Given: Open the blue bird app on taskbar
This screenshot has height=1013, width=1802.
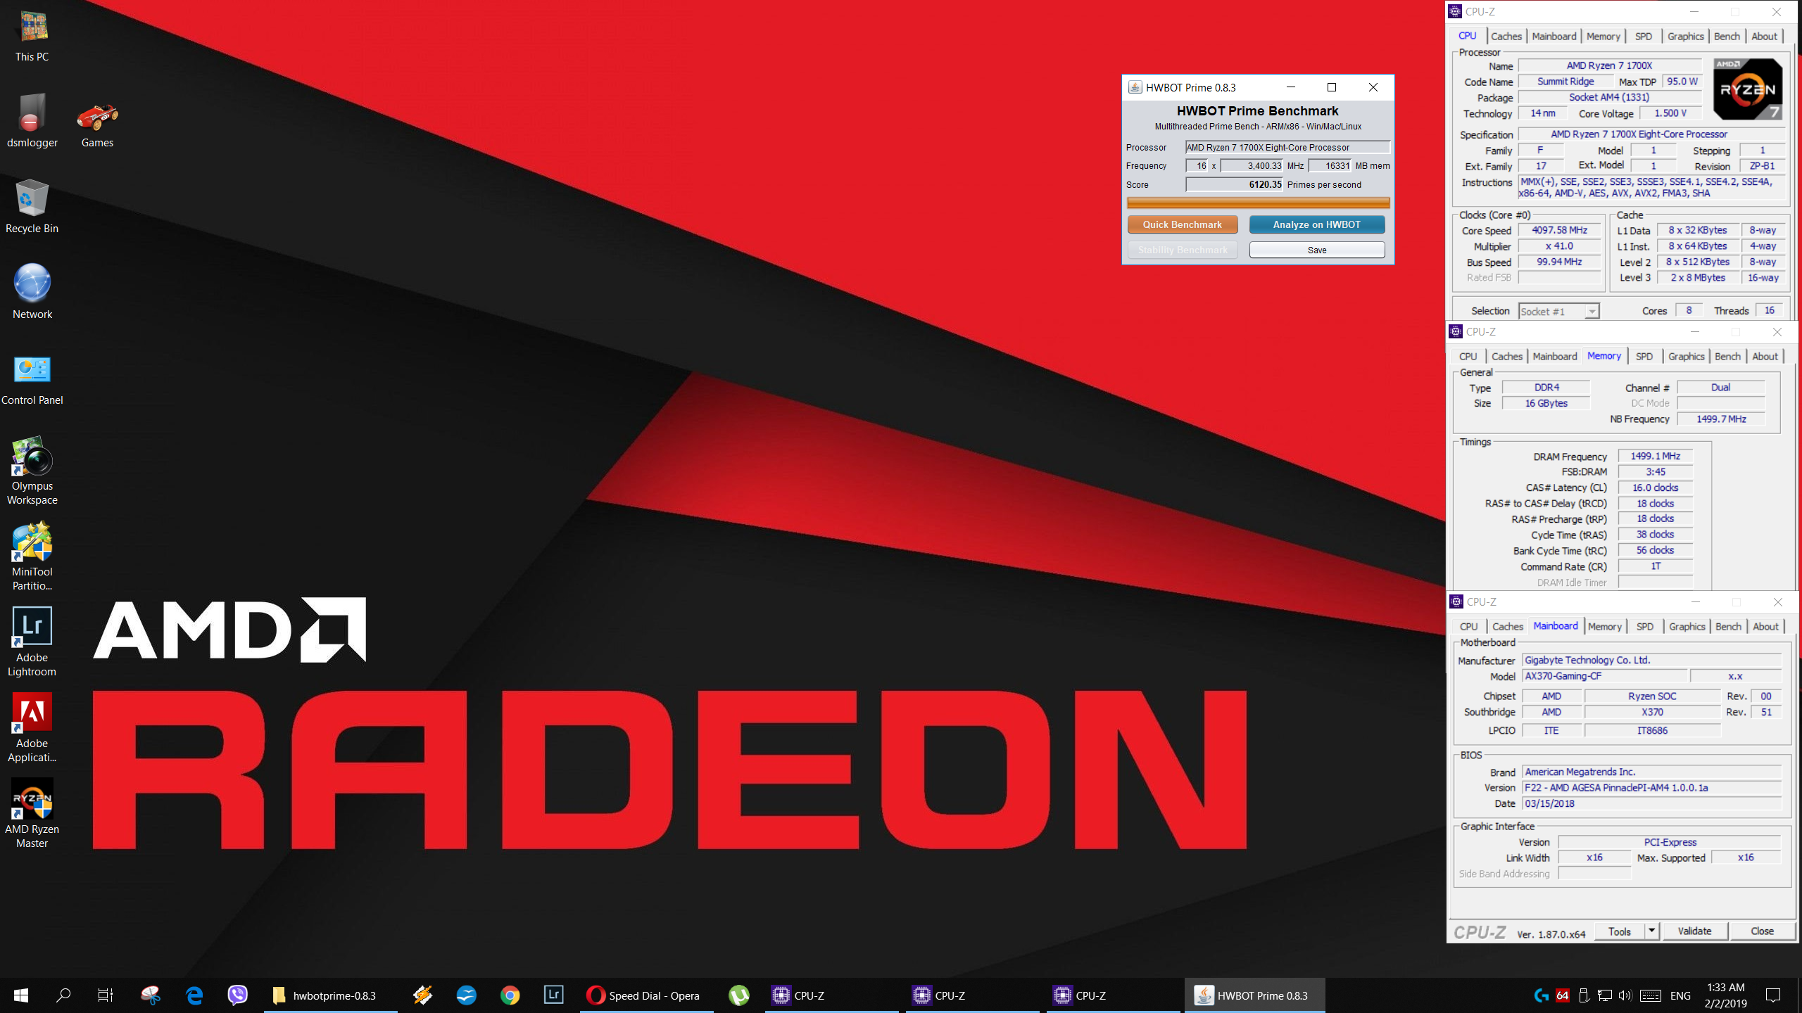Looking at the screenshot, I should [x=466, y=995].
